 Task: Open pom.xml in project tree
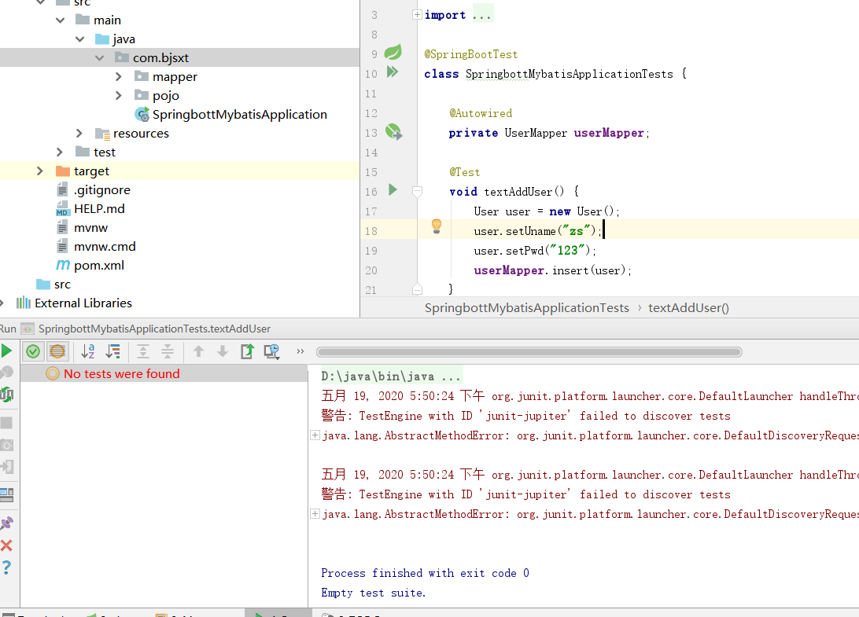pos(98,266)
